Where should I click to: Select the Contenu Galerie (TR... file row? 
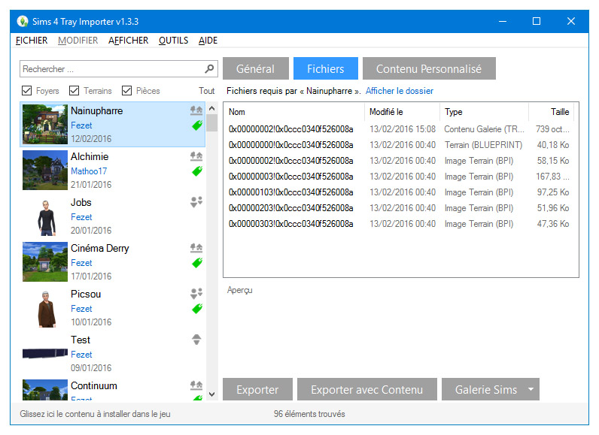[x=399, y=129]
